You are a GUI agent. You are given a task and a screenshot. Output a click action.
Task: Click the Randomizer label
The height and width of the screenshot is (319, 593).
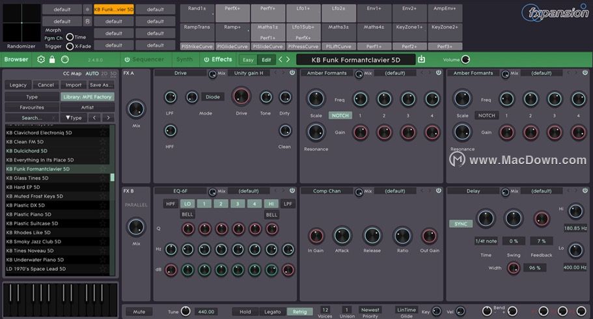21,46
